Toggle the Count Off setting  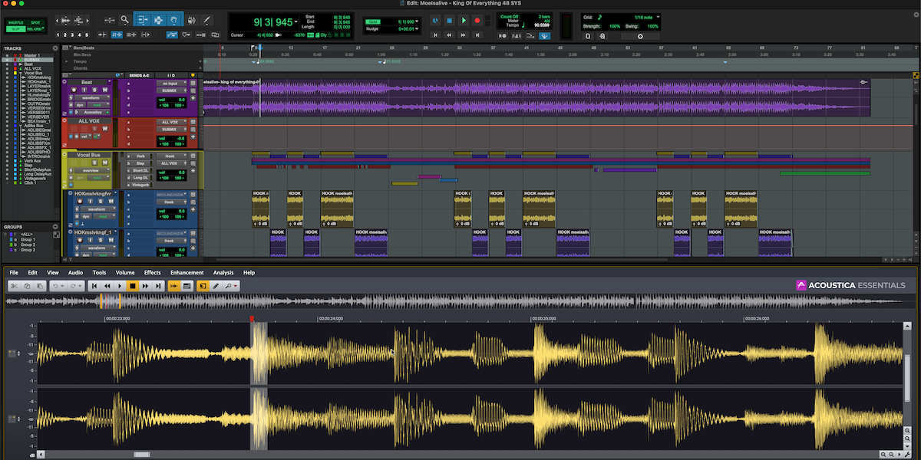click(509, 15)
